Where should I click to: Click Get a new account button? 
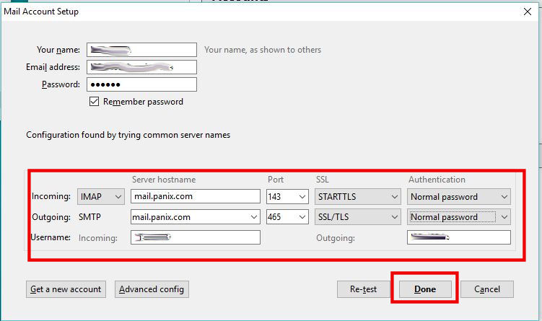click(66, 289)
